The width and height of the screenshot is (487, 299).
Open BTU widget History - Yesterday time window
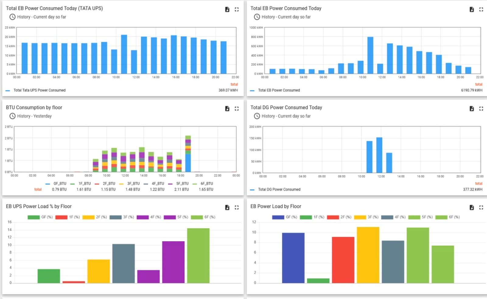(30, 116)
